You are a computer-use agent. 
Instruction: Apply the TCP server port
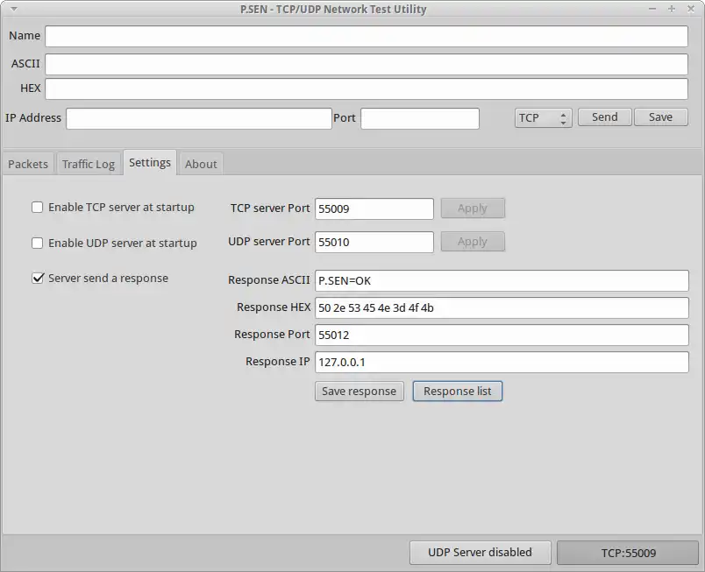tap(473, 208)
